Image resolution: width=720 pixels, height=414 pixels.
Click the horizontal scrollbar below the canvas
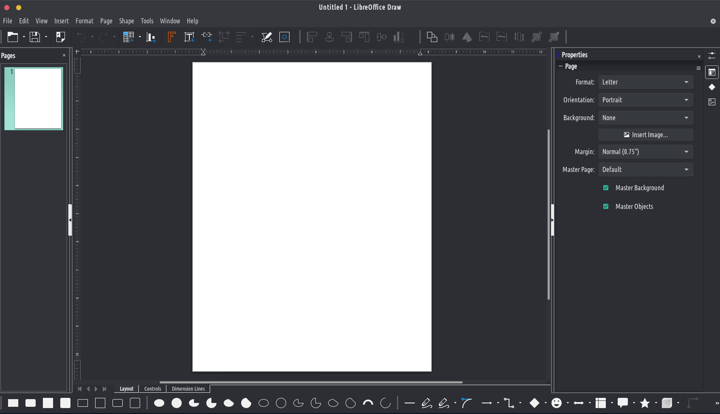tap(311, 382)
